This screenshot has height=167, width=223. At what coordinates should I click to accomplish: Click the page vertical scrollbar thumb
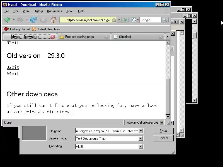(168, 97)
